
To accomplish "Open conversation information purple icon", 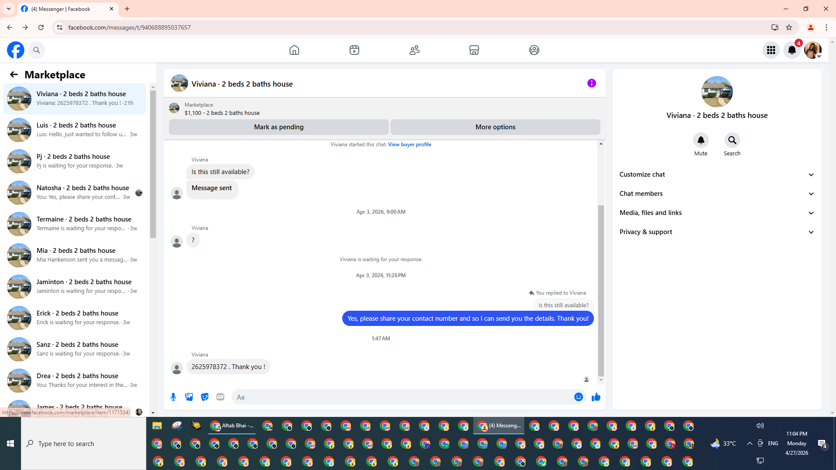I will 591,83.
